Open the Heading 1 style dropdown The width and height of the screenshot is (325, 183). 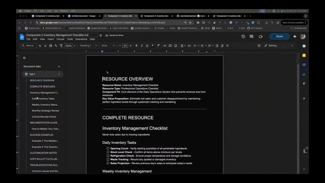[x=88, y=46]
